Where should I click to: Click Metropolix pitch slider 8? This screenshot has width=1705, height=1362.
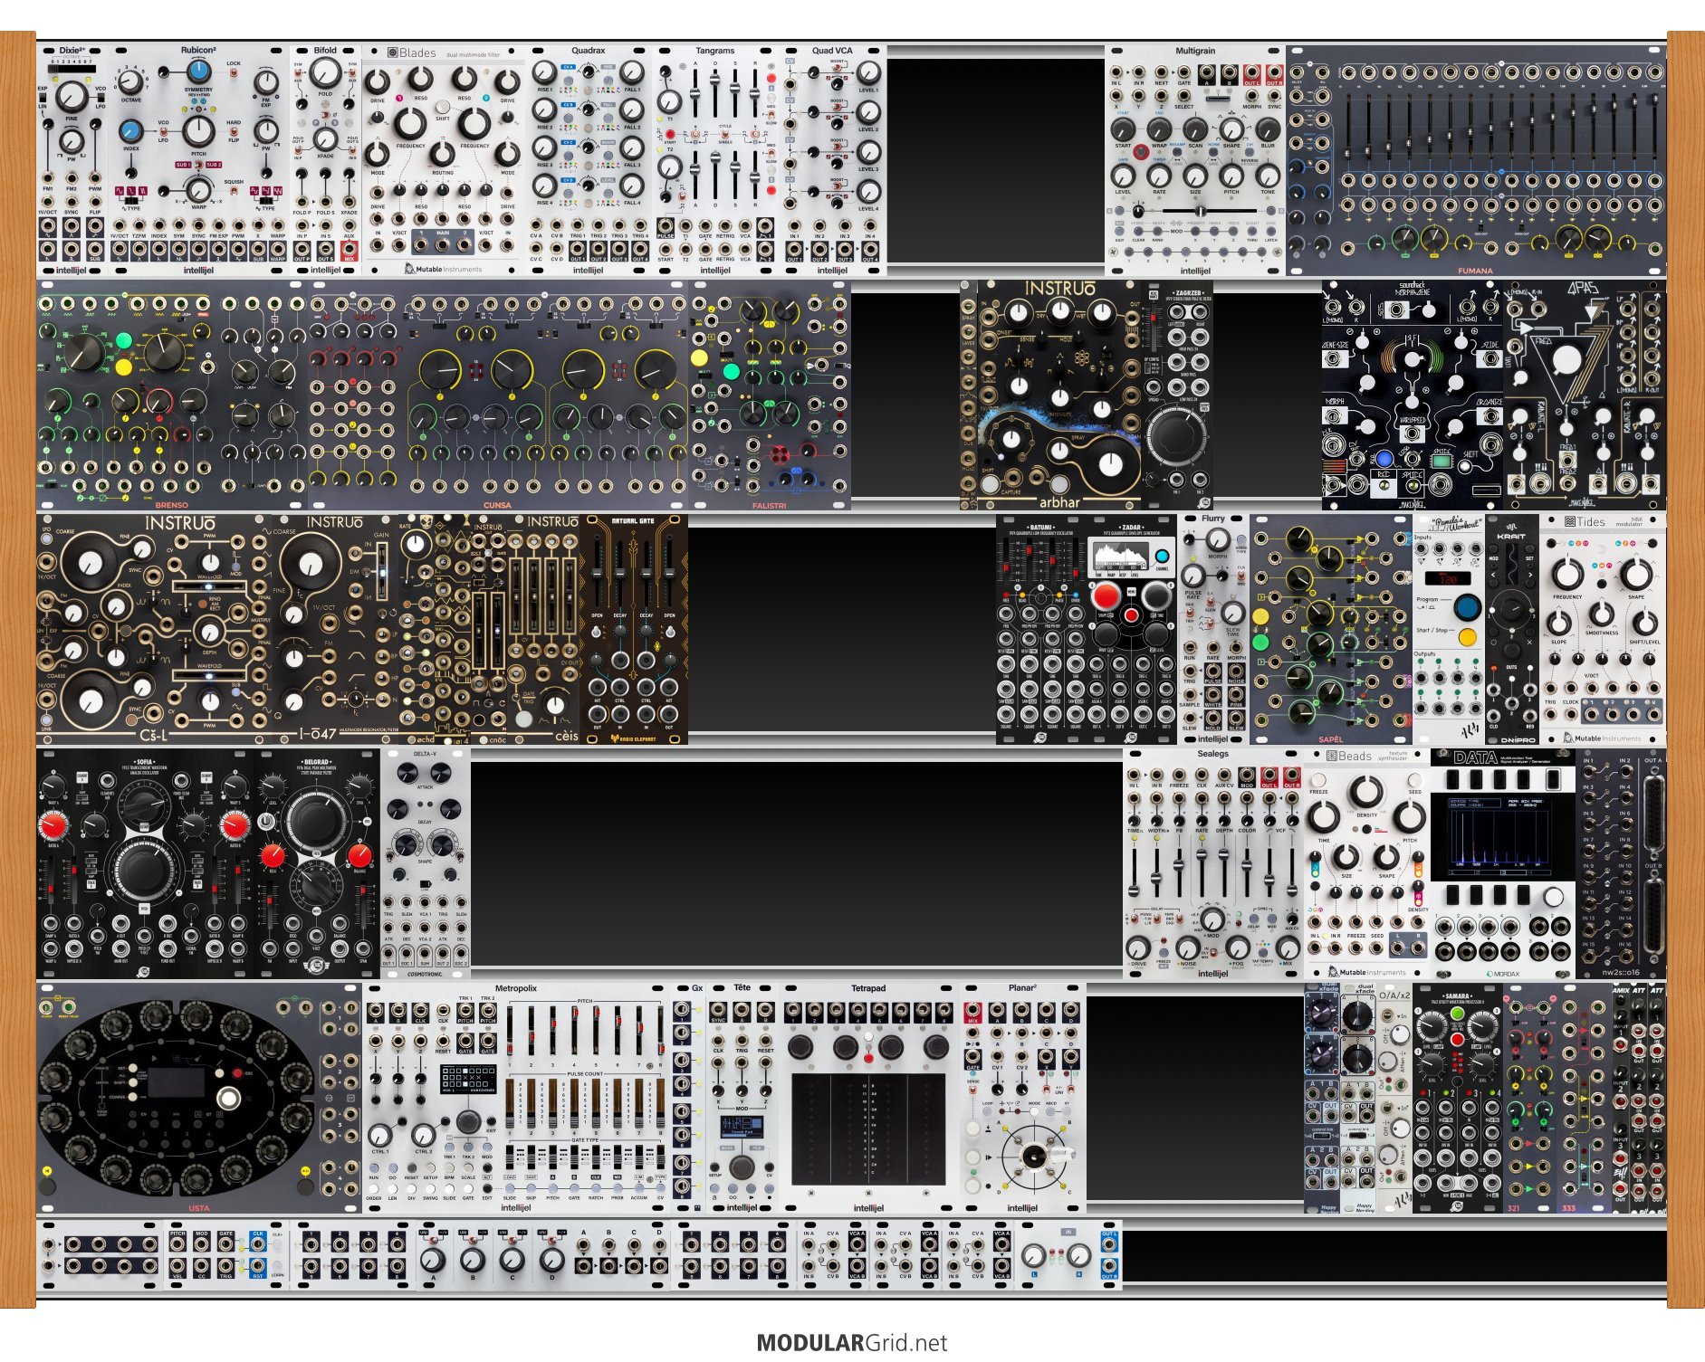662,1031
